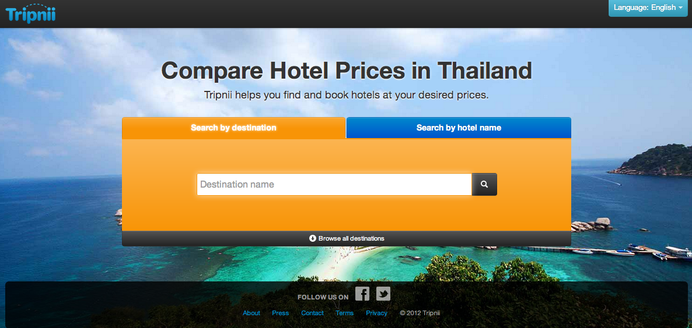Expand the Browse all destinations bar
The height and width of the screenshot is (328, 692).
347,238
